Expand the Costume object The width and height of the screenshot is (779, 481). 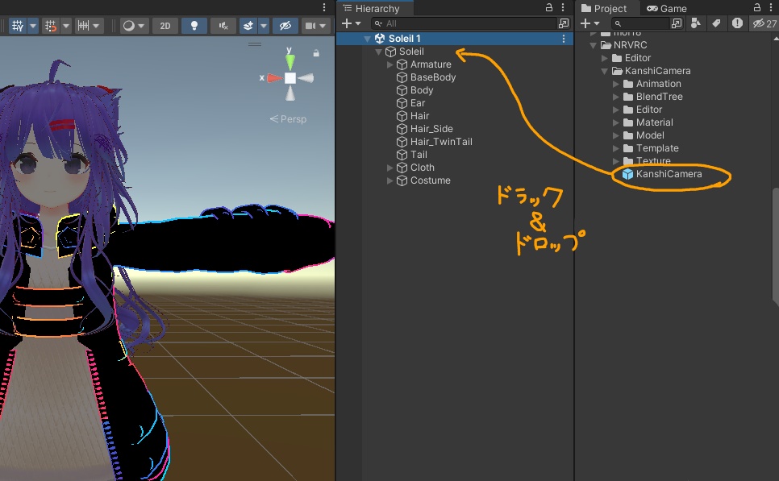(x=390, y=180)
